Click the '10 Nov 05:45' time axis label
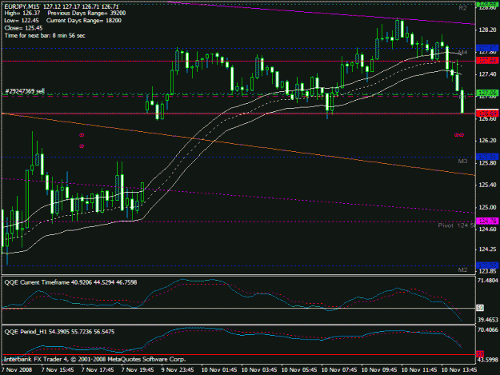The image size is (500, 375). coord(299,370)
